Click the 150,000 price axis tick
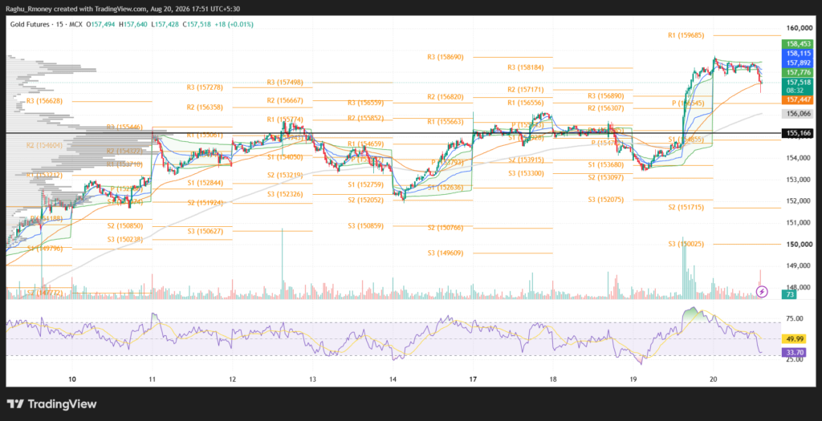The width and height of the screenshot is (822, 421). tap(799, 245)
